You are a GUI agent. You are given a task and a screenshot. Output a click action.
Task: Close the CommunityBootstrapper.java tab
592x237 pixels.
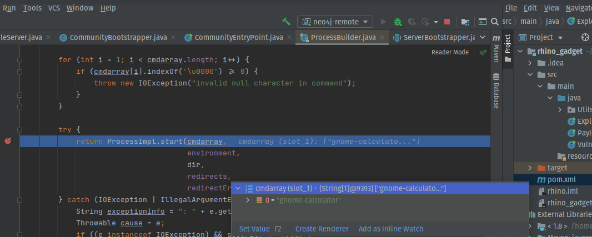173,37
